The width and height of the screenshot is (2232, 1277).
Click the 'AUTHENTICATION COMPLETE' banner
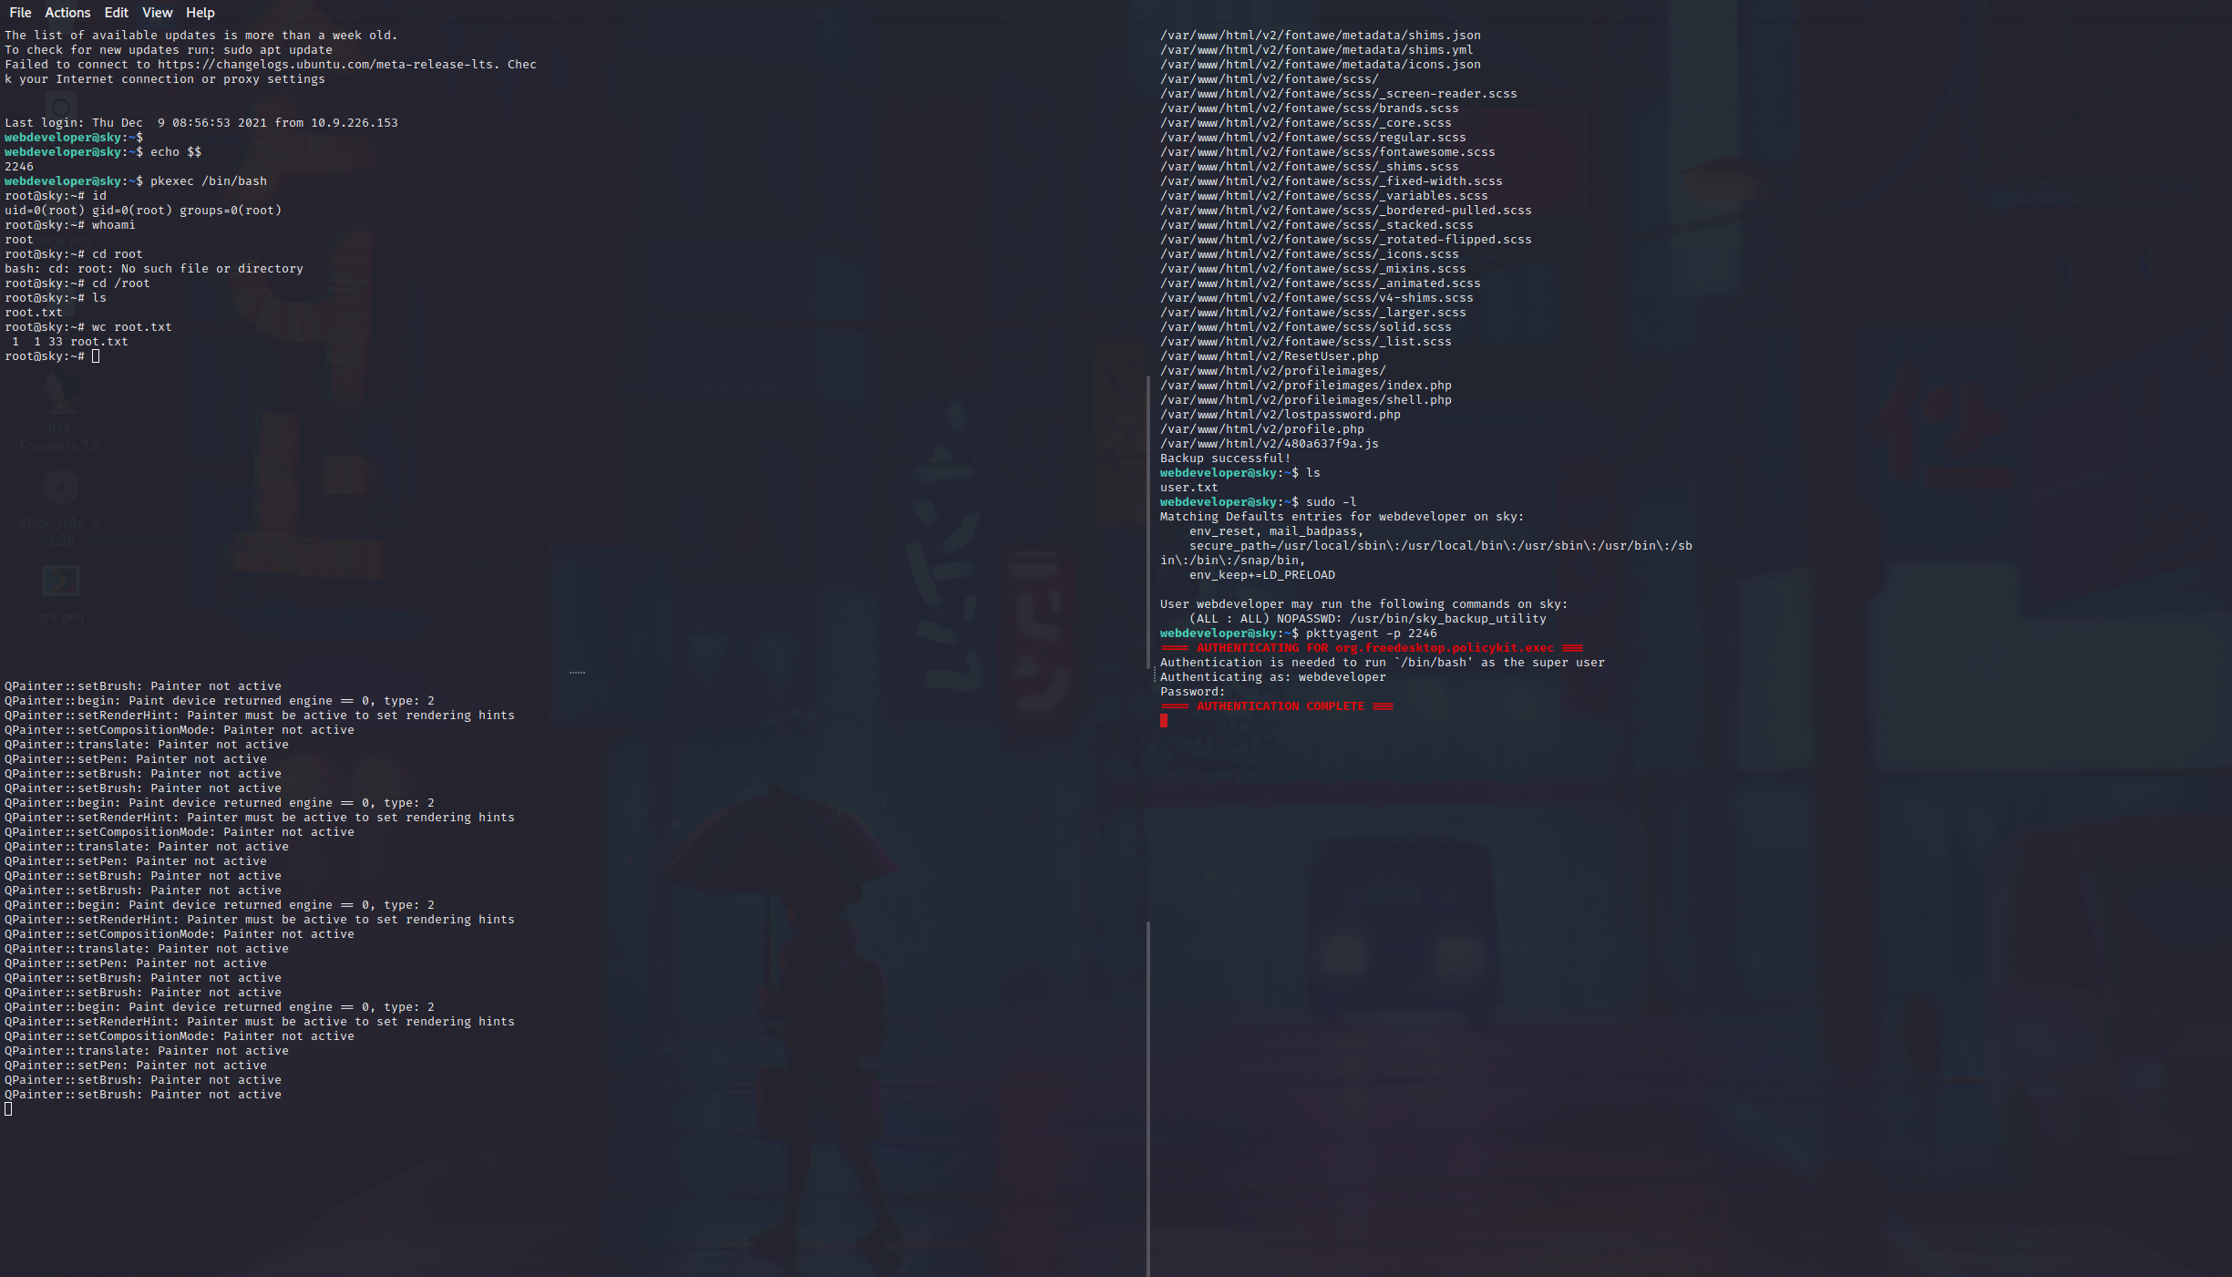coord(1277,706)
